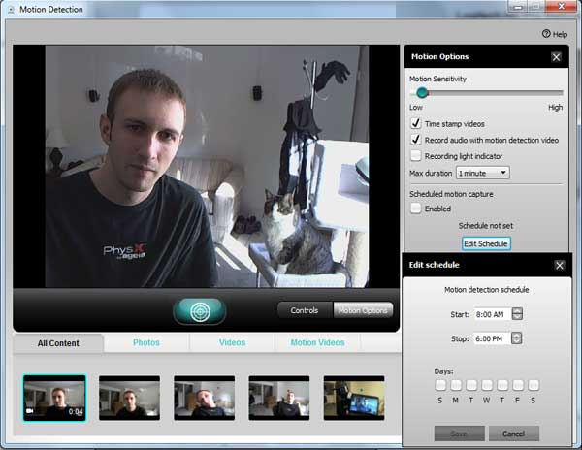The width and height of the screenshot is (582, 450).
Task: Uncheck Record audio with motion detection video
Action: [x=416, y=140]
